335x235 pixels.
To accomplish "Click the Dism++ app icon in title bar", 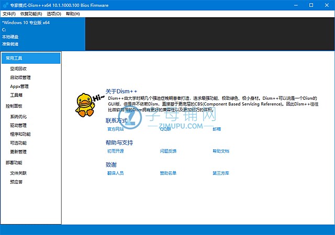I will (5, 5).
